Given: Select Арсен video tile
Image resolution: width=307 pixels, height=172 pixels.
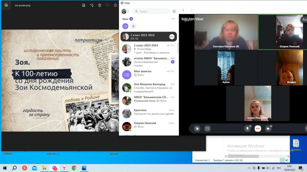Looking at the screenshot, I should (226, 68).
